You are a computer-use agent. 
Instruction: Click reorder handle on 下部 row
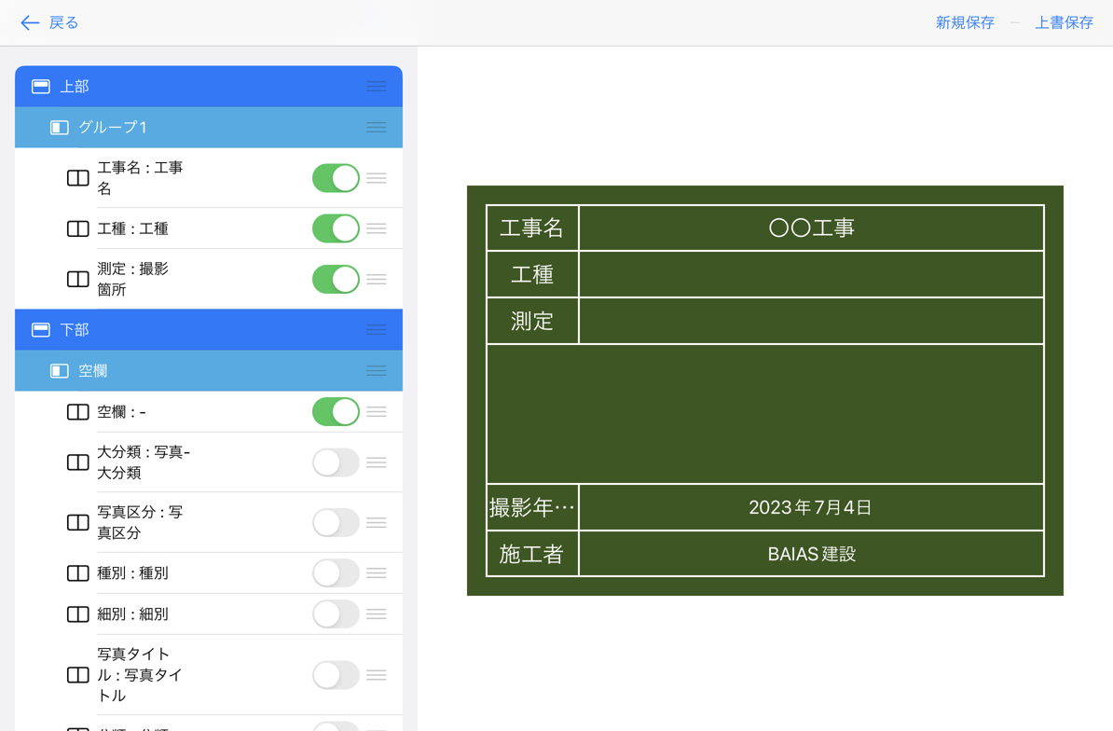[x=377, y=330]
